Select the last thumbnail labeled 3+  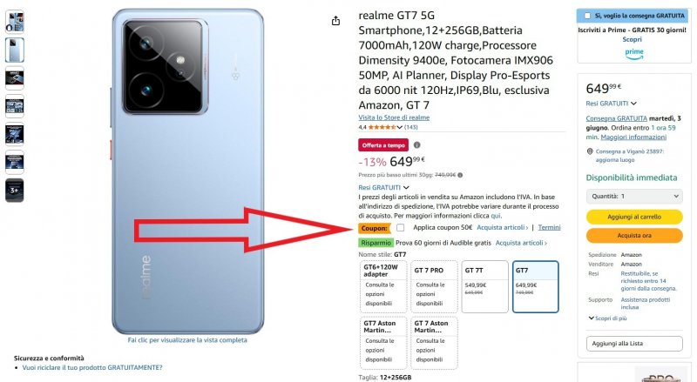pyautogui.click(x=15, y=190)
